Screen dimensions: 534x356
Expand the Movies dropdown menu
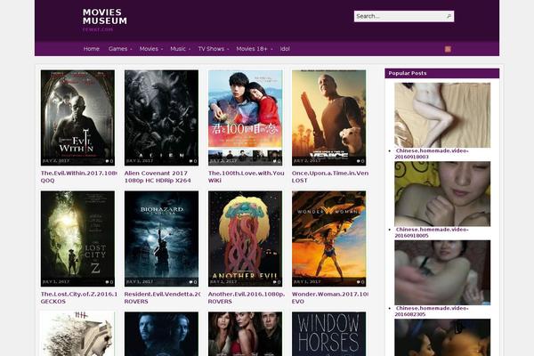pos(151,49)
